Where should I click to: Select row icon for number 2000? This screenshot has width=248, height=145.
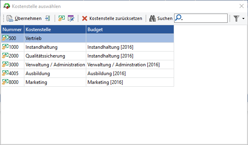5,56
